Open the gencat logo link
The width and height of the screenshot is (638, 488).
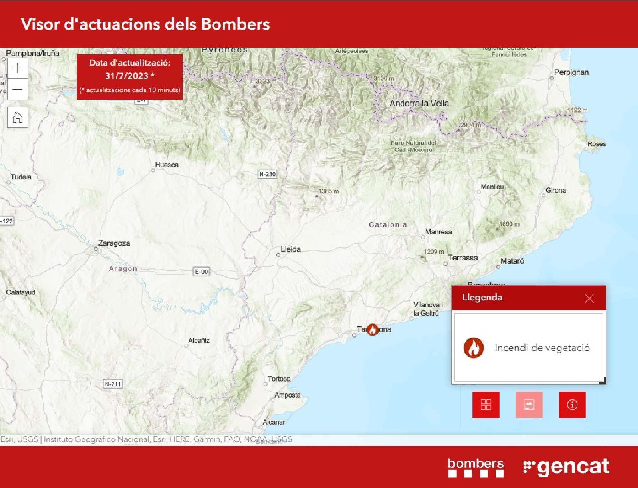pos(566,467)
